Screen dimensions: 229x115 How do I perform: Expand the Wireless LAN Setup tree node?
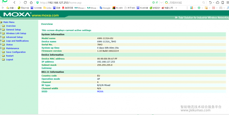click(x=1, y=33)
